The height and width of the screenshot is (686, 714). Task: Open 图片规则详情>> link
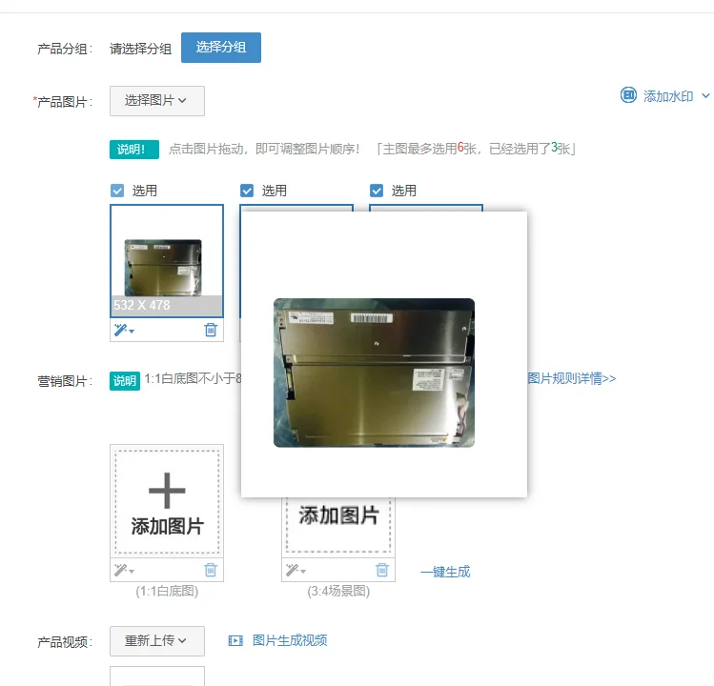click(572, 378)
